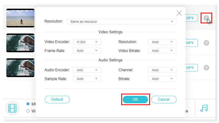Image resolution: width=219 pixels, height=123 pixels.
Task: Open settings gear for the third video
Action: (x=206, y=68)
